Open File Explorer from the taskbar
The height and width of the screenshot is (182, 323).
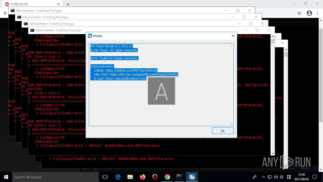[130, 177]
